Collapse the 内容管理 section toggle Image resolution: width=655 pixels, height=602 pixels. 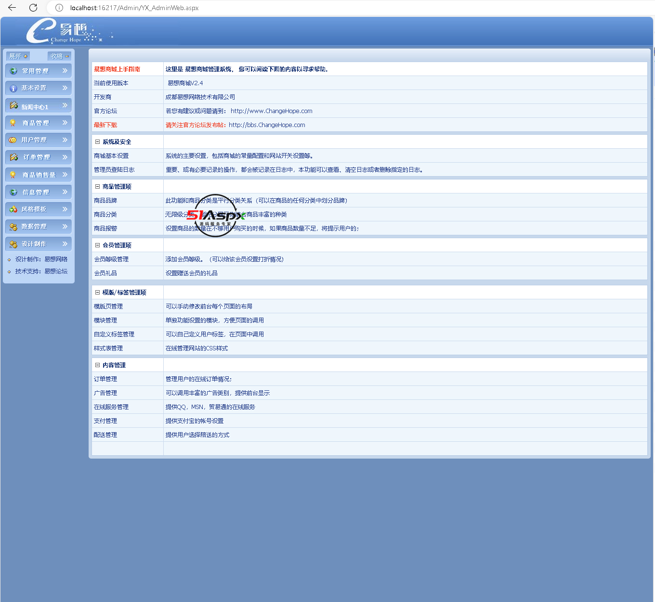[x=97, y=365]
